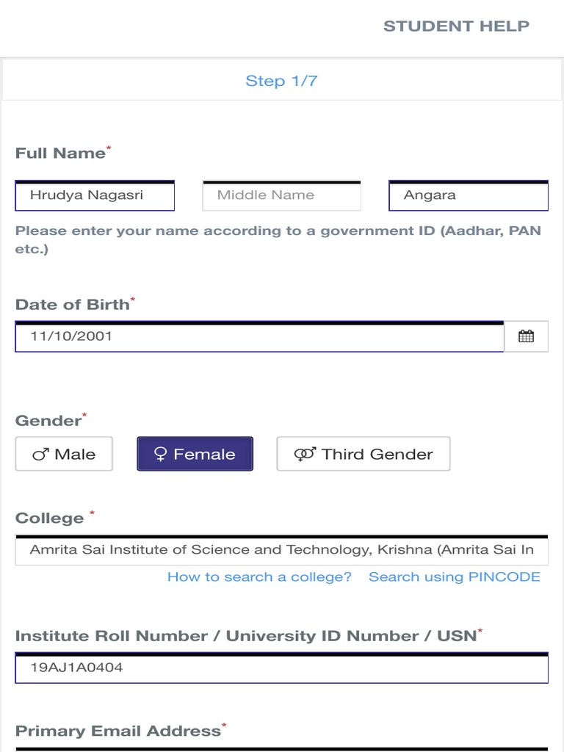The width and height of the screenshot is (564, 752).
Task: Click the female symbol icon
Action: (x=161, y=455)
